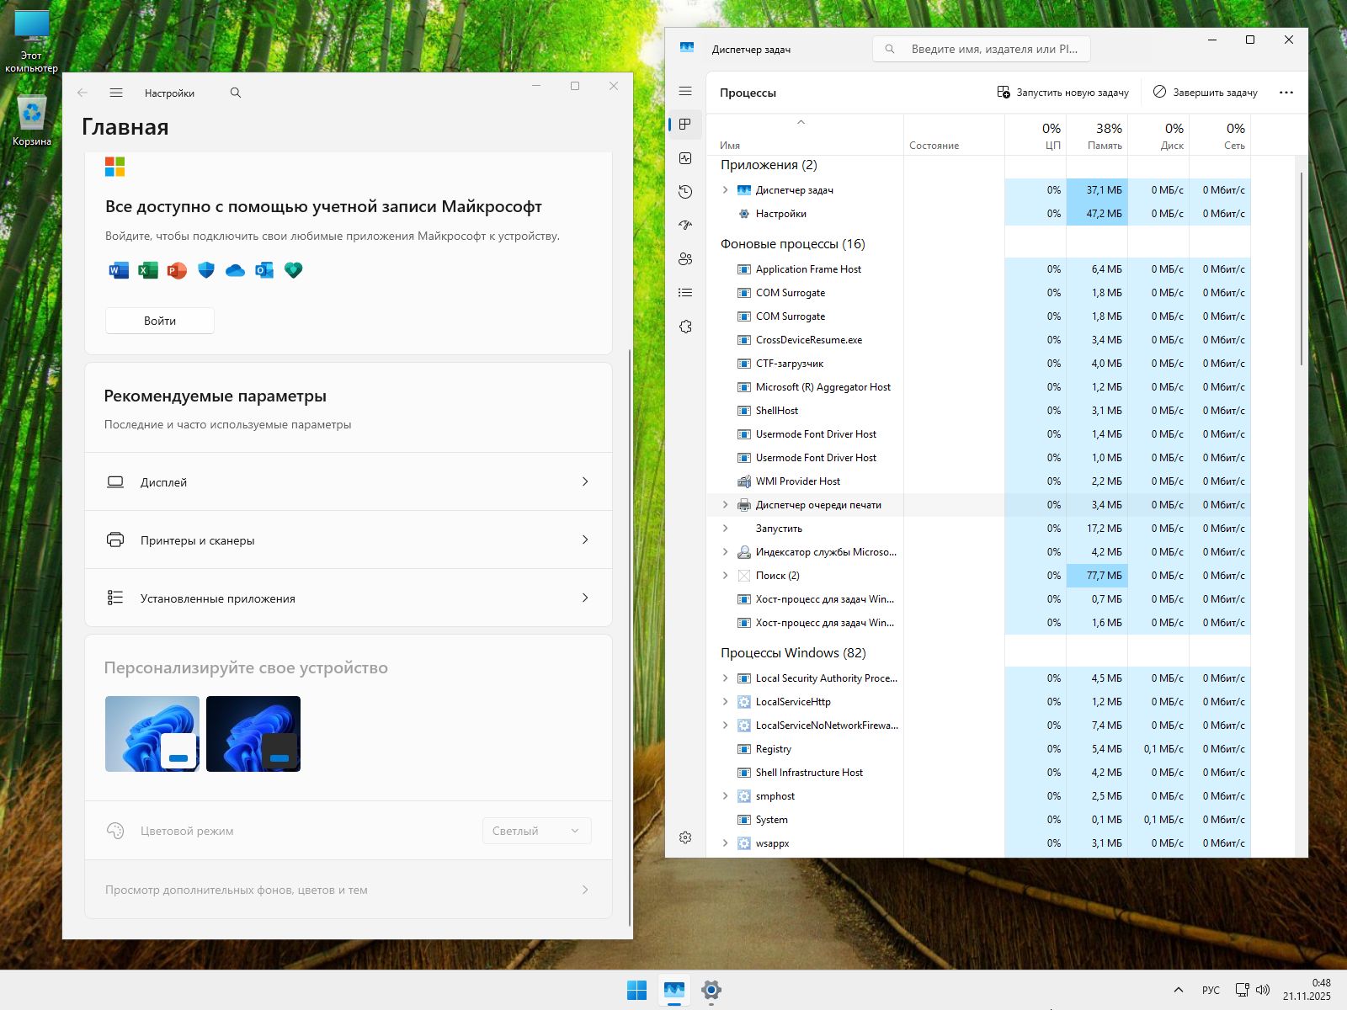Viewport: 1347px width, 1010px height.
Task: Open the App history view
Action: pos(685,192)
